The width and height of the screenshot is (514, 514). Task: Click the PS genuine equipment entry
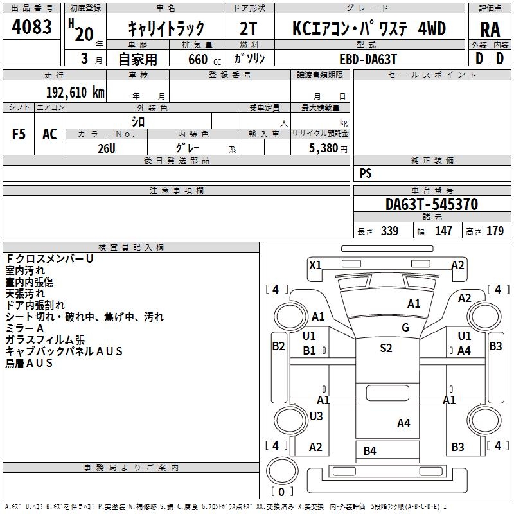366,173
